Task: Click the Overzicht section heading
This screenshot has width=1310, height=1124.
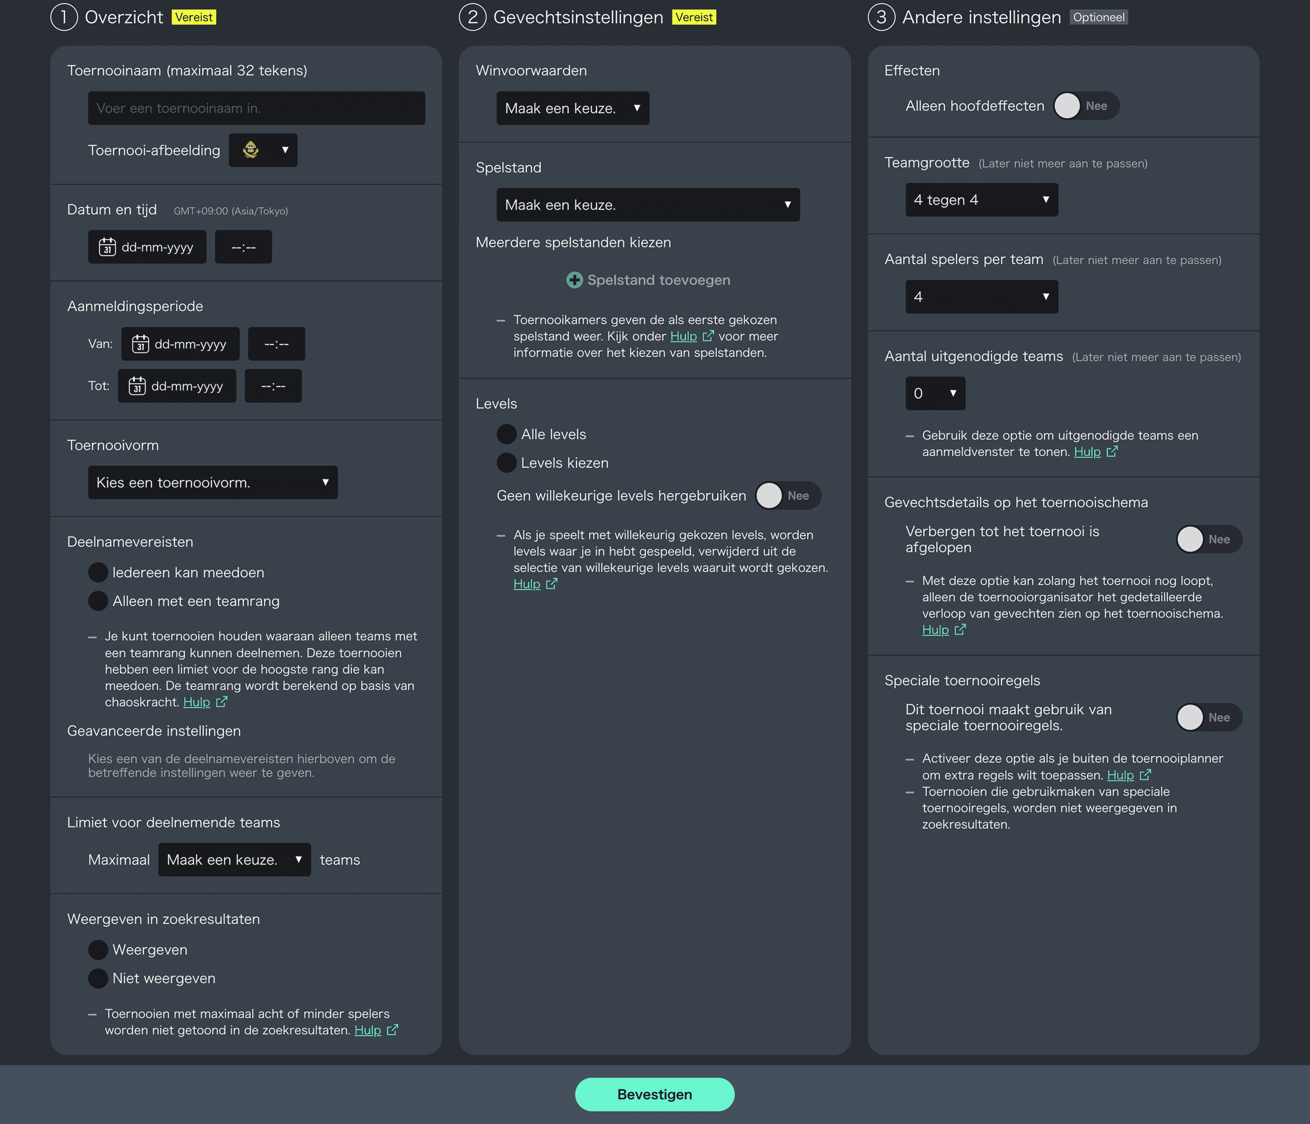Action: click(124, 17)
